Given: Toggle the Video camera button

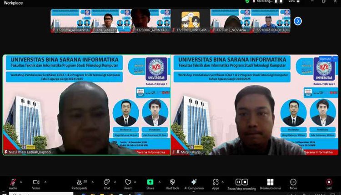Looking at the screenshot, I should pyautogui.click(x=36, y=184).
